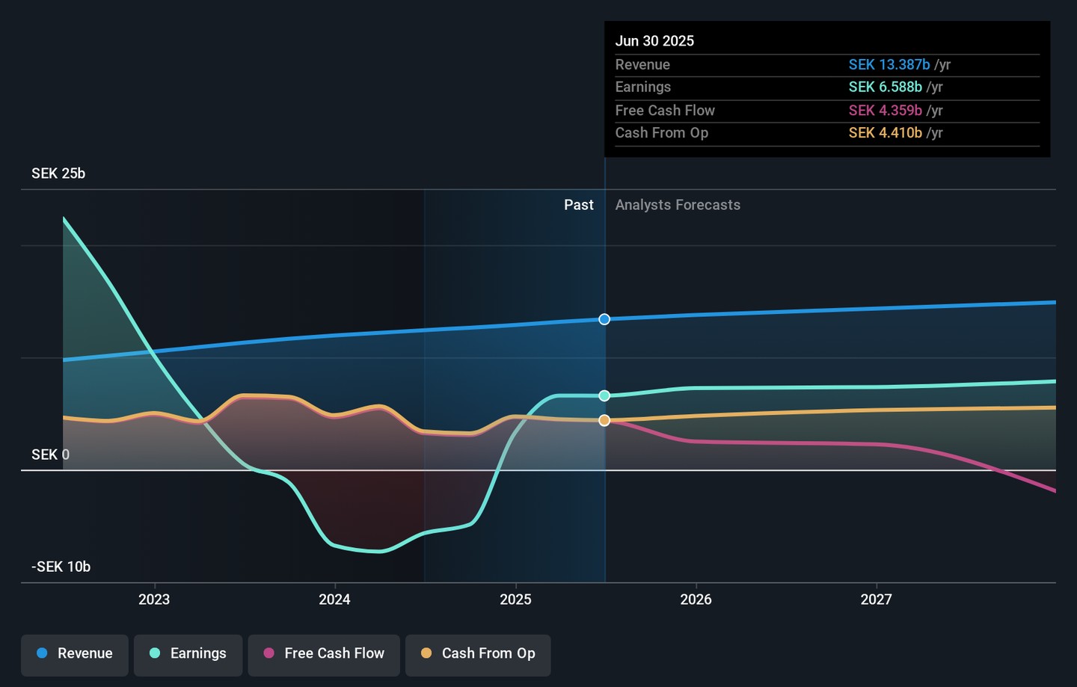This screenshot has width=1077, height=687.
Task: Select the 2025 x-axis label
Action: click(515, 600)
